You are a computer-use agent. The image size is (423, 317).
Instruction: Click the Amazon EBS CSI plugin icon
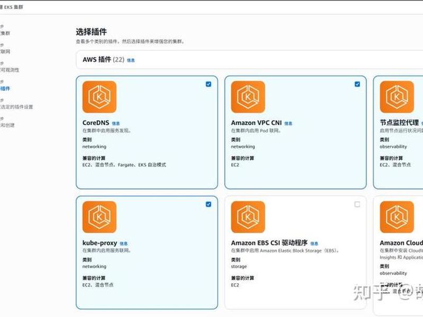pos(248,217)
